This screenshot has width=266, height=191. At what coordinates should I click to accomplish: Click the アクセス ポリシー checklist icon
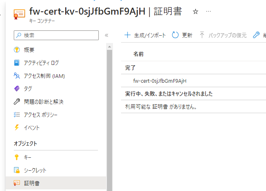point(17,115)
